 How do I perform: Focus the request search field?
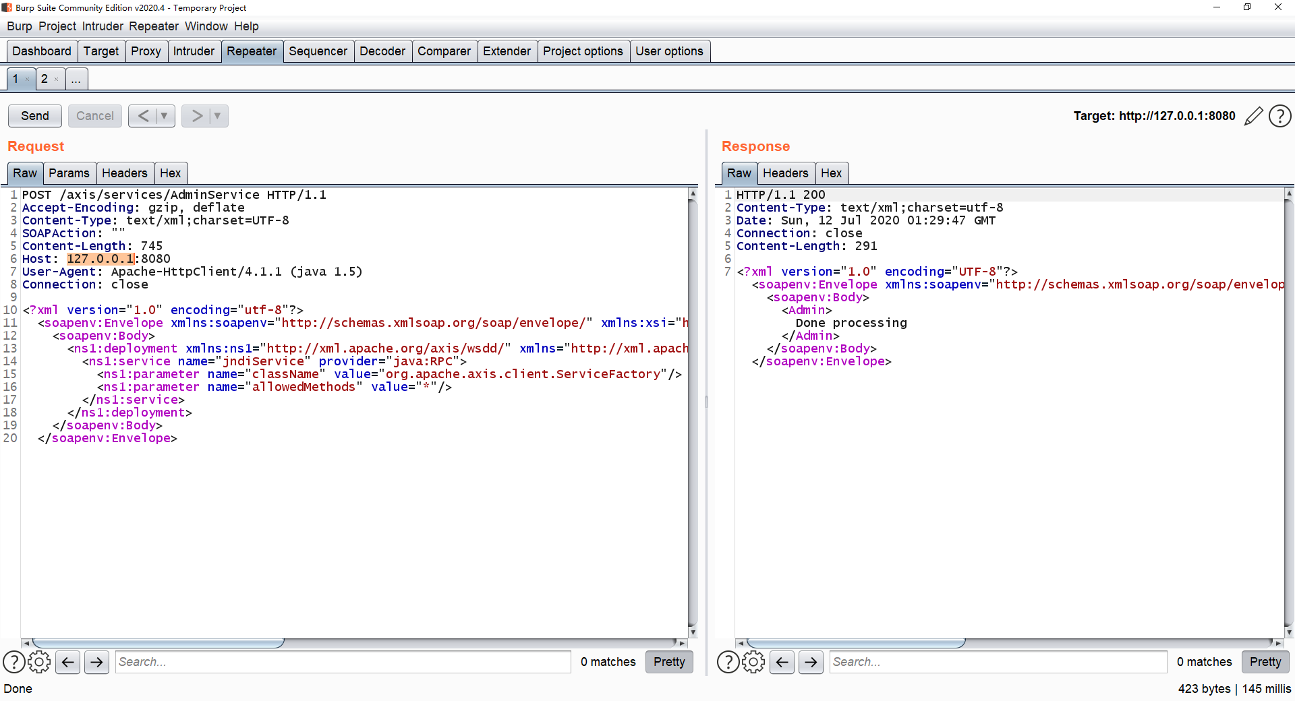click(343, 662)
